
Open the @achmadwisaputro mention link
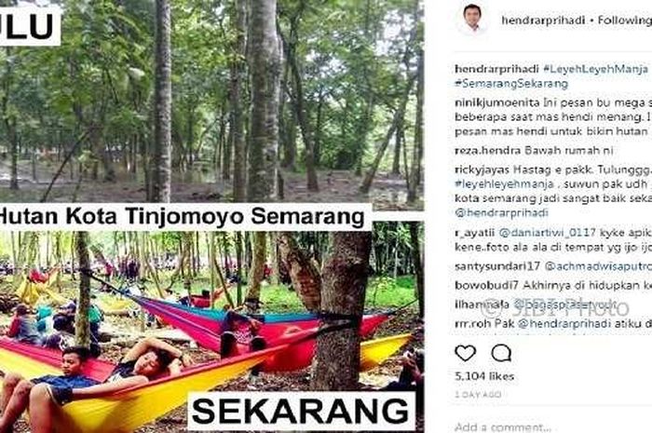coord(598,266)
